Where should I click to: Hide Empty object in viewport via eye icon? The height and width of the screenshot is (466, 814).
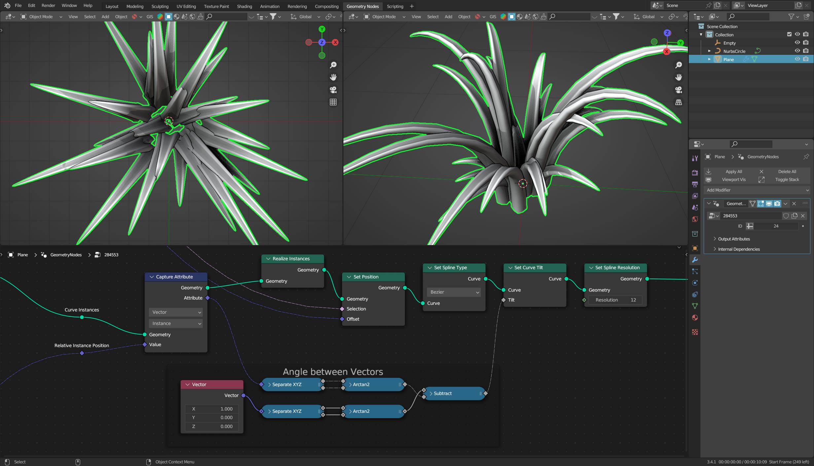797,43
